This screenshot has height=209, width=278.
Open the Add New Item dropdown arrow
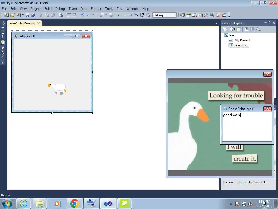pos(23,15)
